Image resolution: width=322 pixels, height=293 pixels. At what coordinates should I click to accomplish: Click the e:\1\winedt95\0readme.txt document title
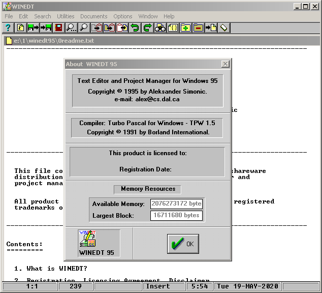[54, 41]
